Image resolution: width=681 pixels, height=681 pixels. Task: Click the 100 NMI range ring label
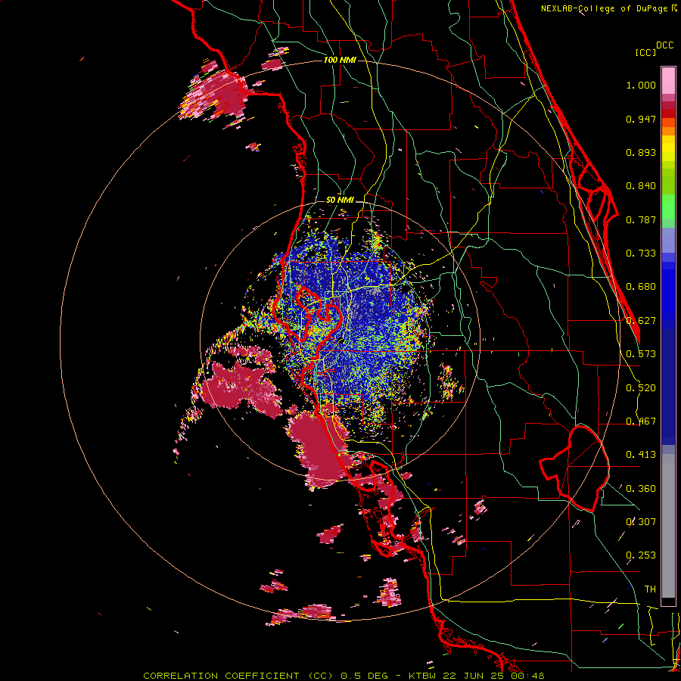coord(340,60)
